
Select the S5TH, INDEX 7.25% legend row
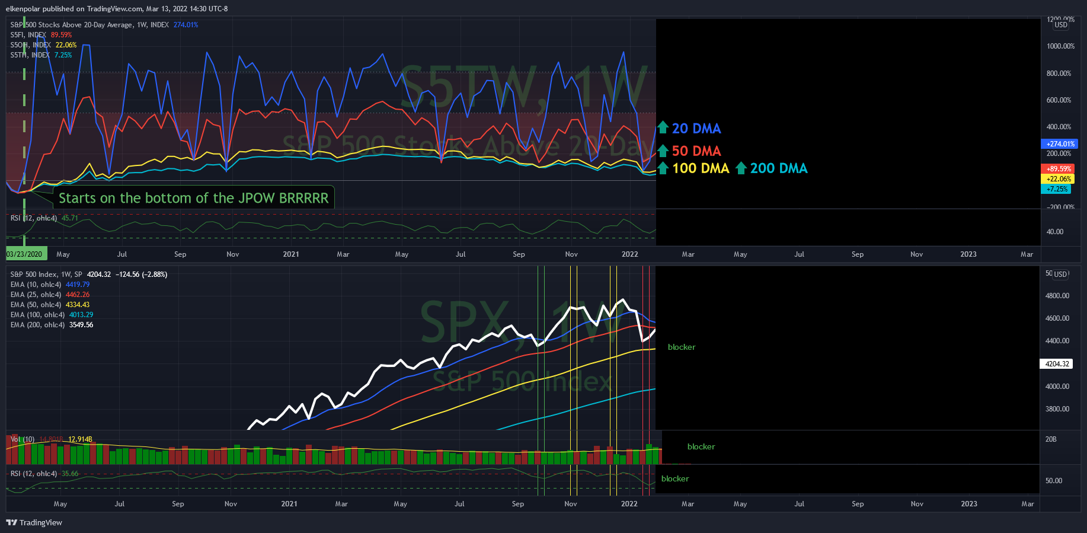click(x=41, y=55)
